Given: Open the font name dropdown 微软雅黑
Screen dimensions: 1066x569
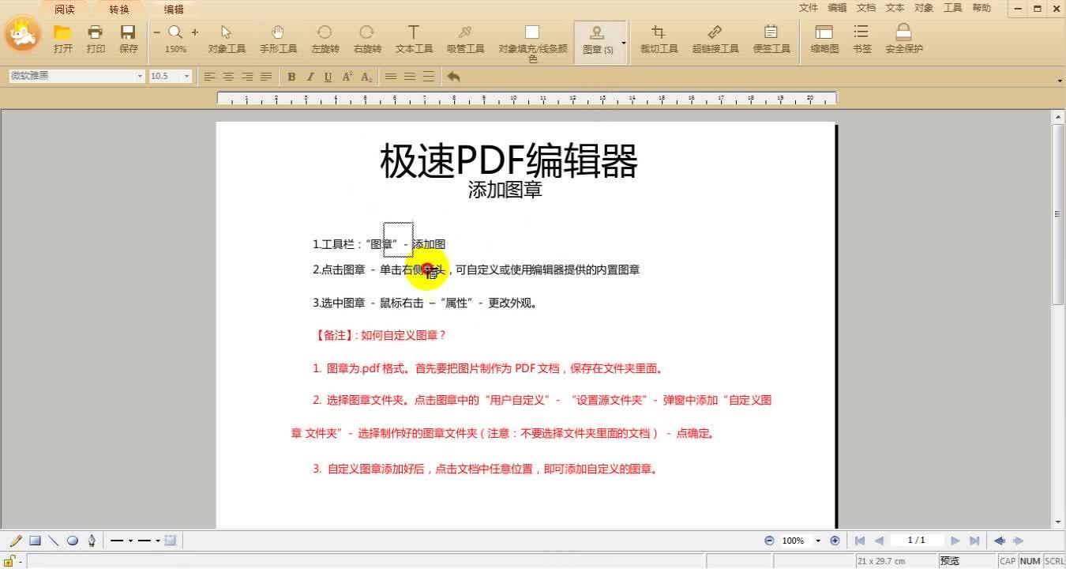Looking at the screenshot, I should [x=141, y=76].
